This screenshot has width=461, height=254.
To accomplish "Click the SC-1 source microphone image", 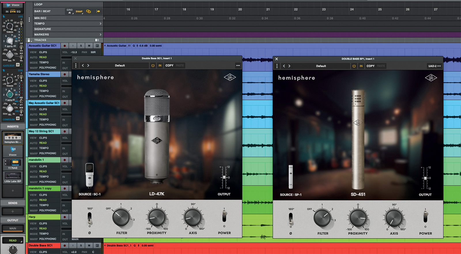I will click(90, 175).
